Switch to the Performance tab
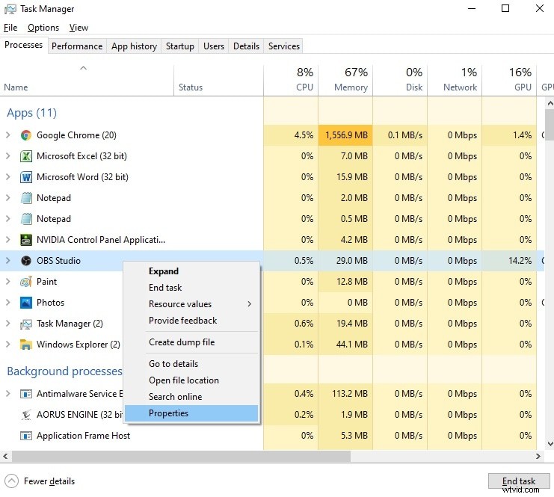The width and height of the screenshot is (554, 497). click(x=77, y=46)
